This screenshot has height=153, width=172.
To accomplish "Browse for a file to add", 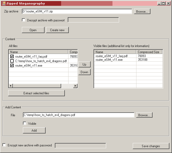I will [x=144, y=115].
